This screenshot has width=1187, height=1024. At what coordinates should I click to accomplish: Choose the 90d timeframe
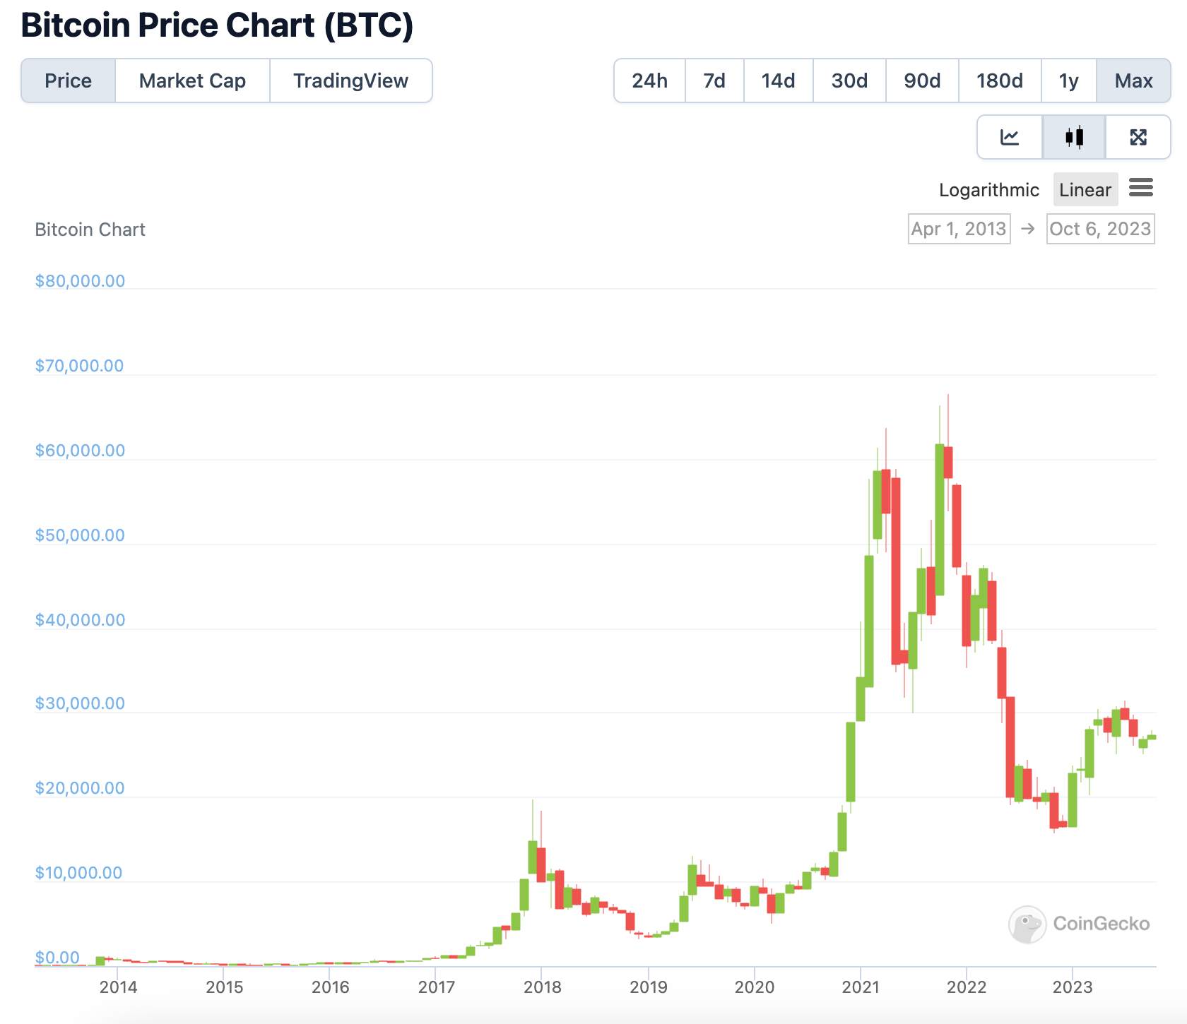(922, 81)
